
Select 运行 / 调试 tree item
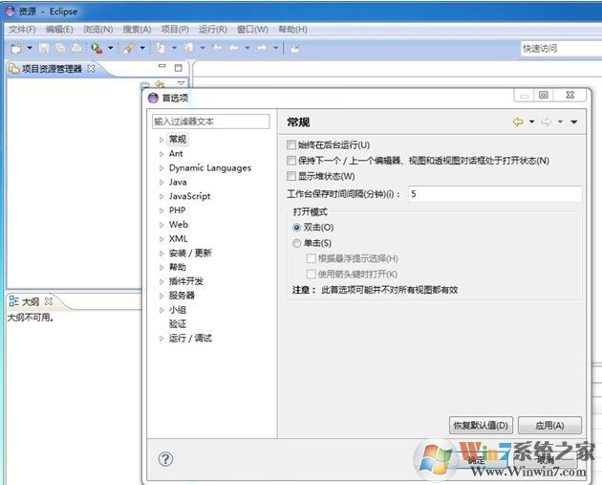pyautogui.click(x=190, y=339)
